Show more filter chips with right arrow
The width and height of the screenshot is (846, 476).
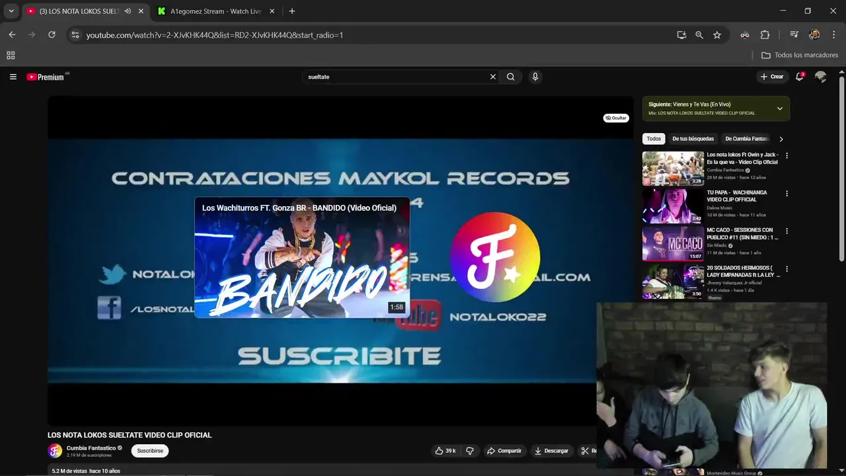pos(781,139)
